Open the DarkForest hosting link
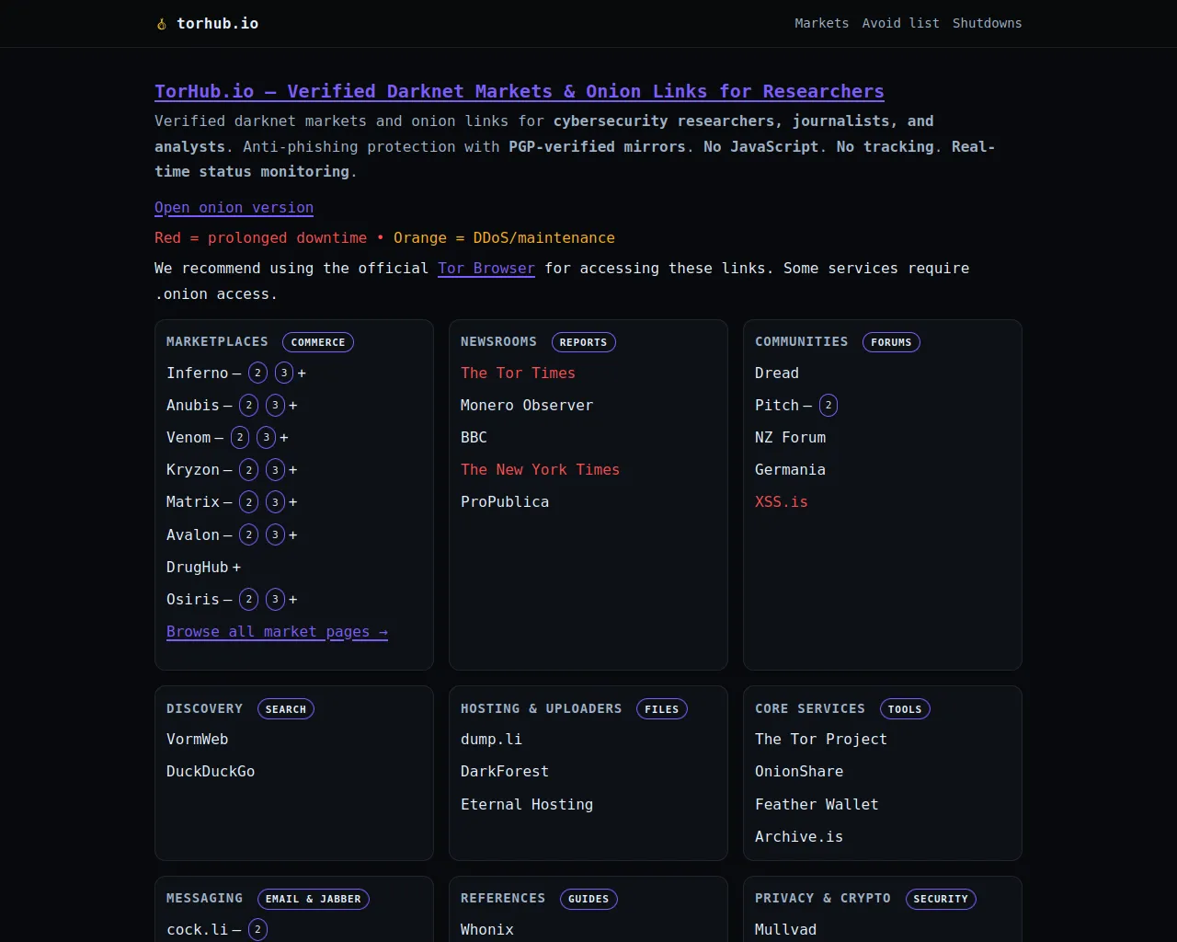1177x942 pixels. click(505, 771)
